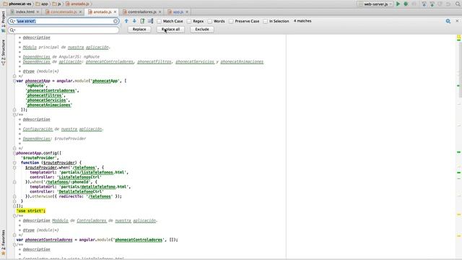Switch to the concatenado.js tab
The height and width of the screenshot is (260, 462).
pyautogui.click(x=64, y=12)
